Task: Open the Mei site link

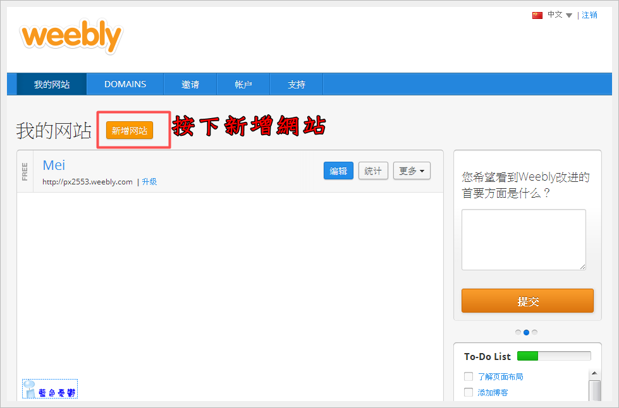Action: (x=54, y=165)
